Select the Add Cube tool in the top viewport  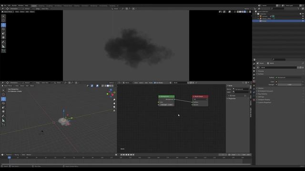coord(3,51)
